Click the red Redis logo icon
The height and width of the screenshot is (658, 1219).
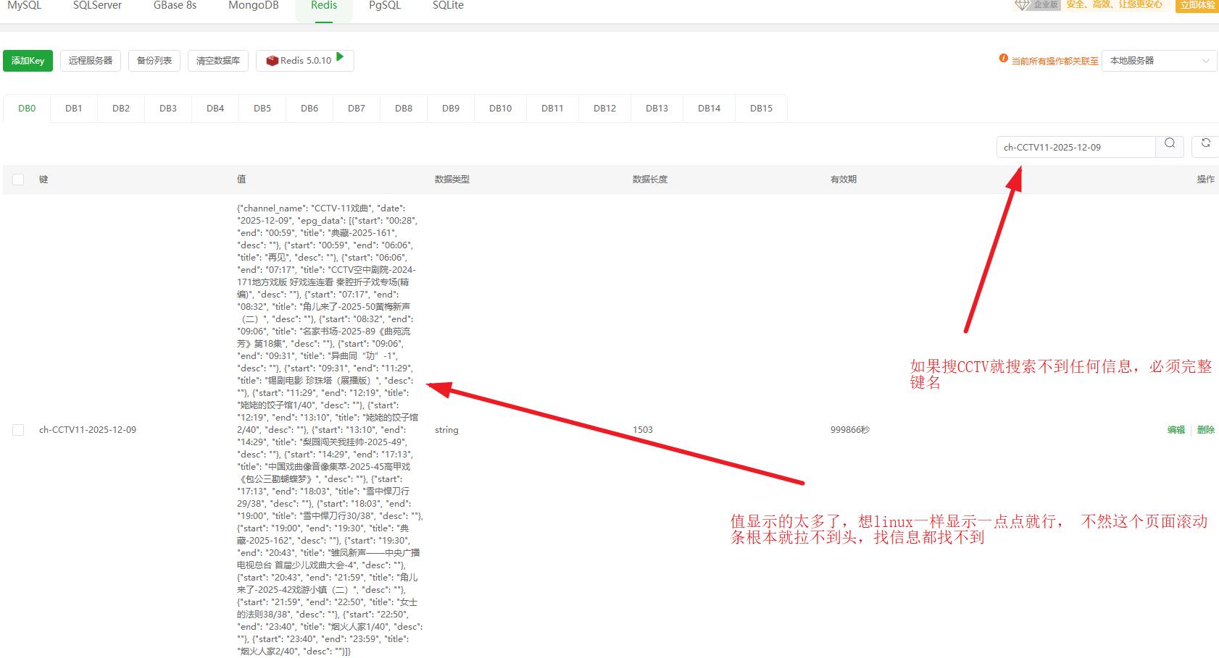(x=272, y=61)
